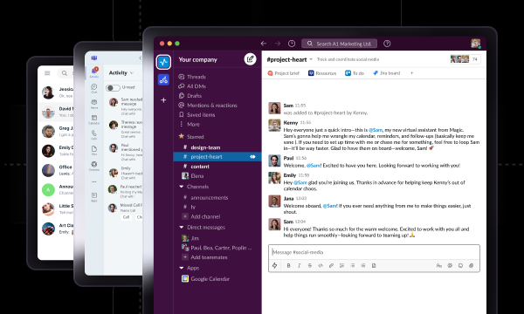Apply bold formatting in message composer
524x314 pixels.
(x=288, y=266)
